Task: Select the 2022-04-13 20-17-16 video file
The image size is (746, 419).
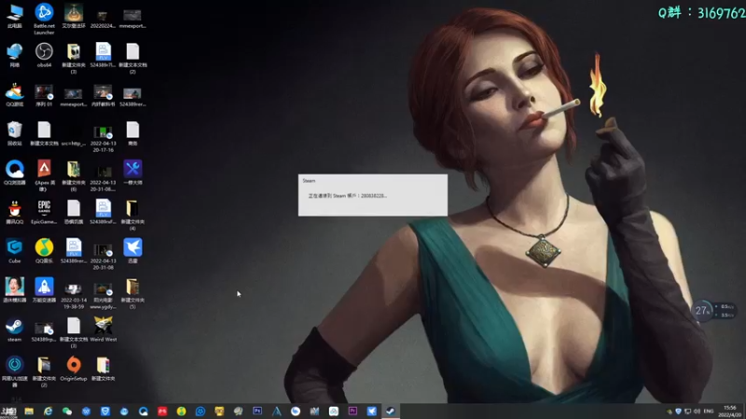Action: click(x=103, y=139)
